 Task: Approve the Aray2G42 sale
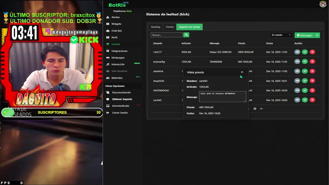(x=305, y=81)
